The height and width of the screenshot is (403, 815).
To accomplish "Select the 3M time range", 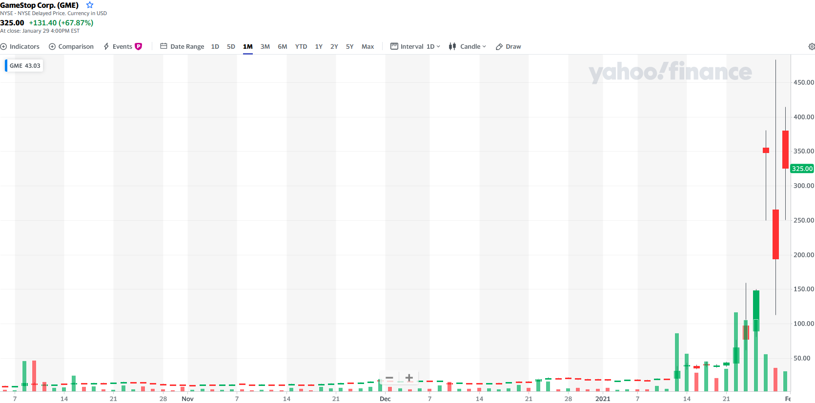I will [265, 47].
